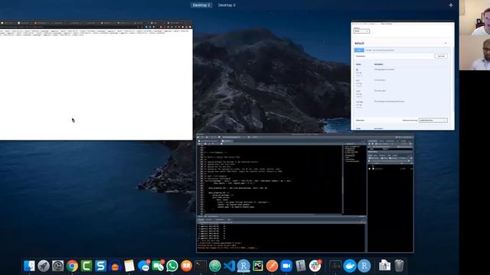This screenshot has width=490, height=275.
Task: Select the bearded participant's video thumbnail
Action: click(475, 53)
